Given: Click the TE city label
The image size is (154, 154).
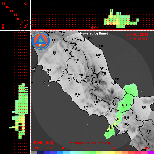Looking at the screenshot, I should (x=104, y=74).
